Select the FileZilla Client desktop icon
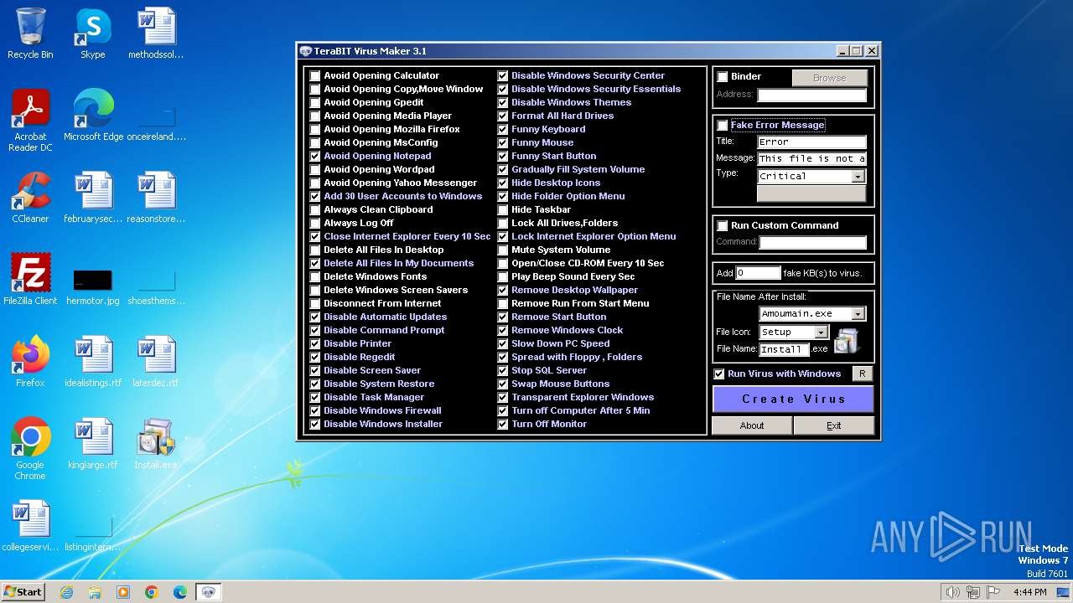The image size is (1073, 603). [x=30, y=280]
